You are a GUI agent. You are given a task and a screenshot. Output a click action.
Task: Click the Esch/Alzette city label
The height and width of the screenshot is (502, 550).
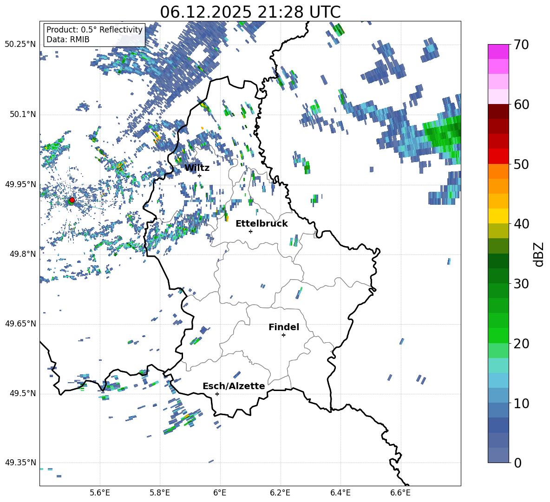click(234, 386)
